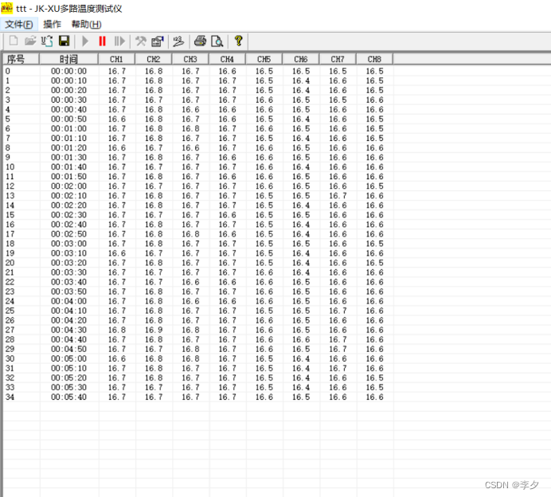Click the step/continue play icon
Screen dimensions: 551x497
click(x=119, y=41)
